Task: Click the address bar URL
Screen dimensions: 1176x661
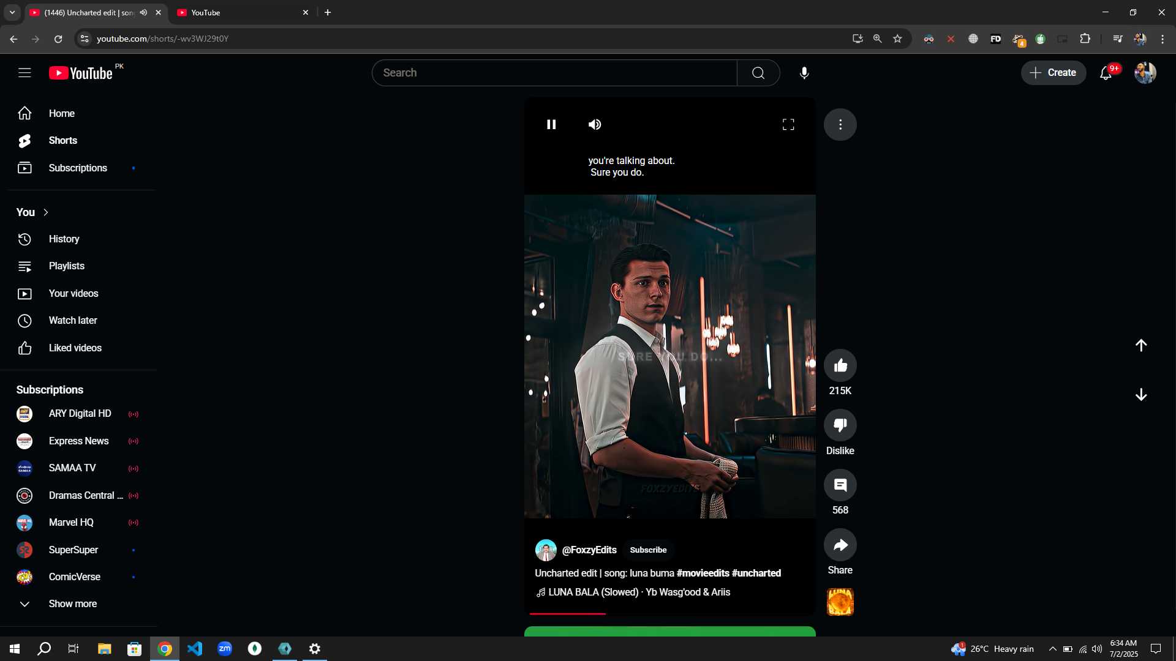Action: click(162, 39)
